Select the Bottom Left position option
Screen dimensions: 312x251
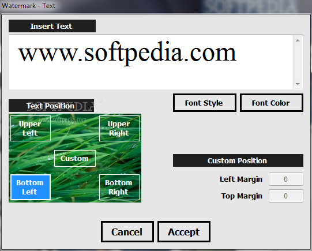click(31, 187)
